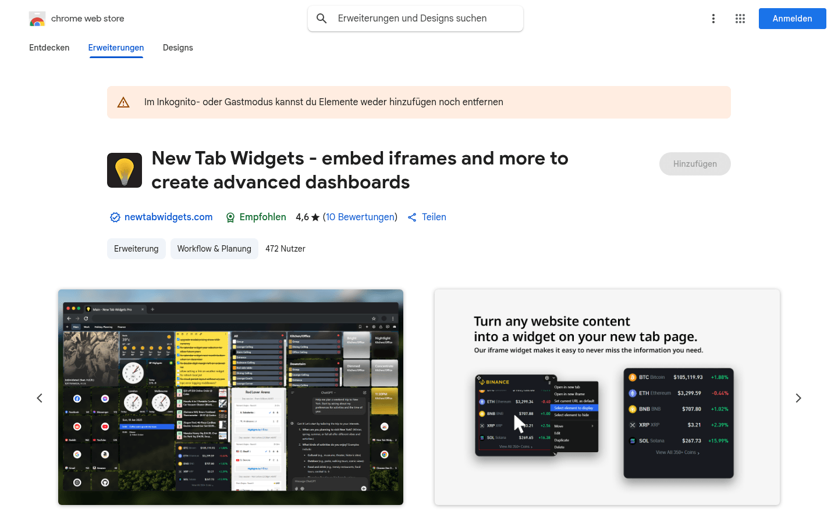Click the chrome web store title text

88,19
